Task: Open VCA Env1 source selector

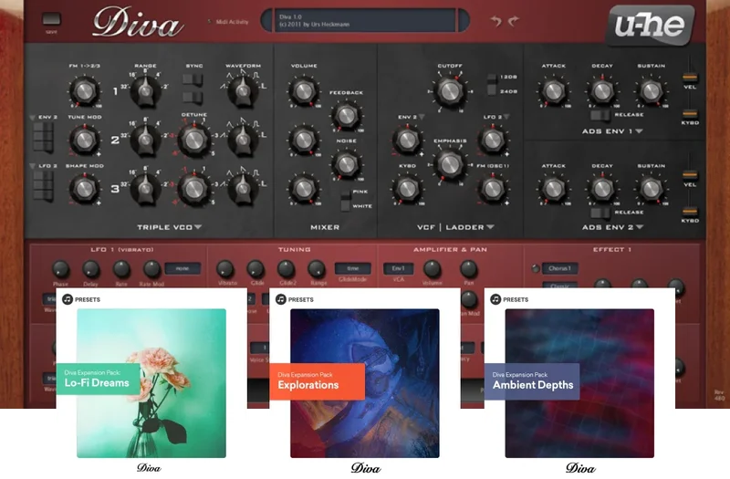Action: click(398, 268)
